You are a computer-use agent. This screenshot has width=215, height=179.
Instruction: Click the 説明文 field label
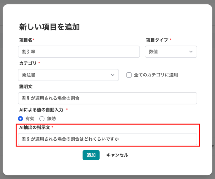tap(26, 87)
